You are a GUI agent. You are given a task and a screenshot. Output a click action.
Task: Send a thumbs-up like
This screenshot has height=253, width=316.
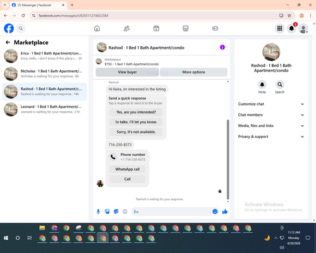(x=225, y=211)
